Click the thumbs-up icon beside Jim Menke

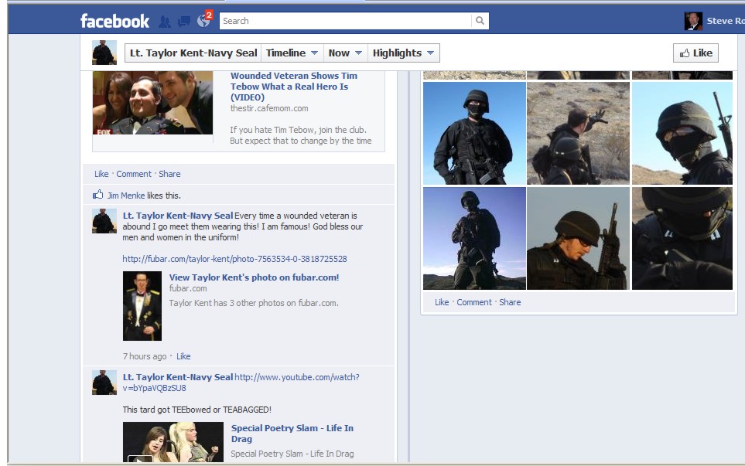98,196
